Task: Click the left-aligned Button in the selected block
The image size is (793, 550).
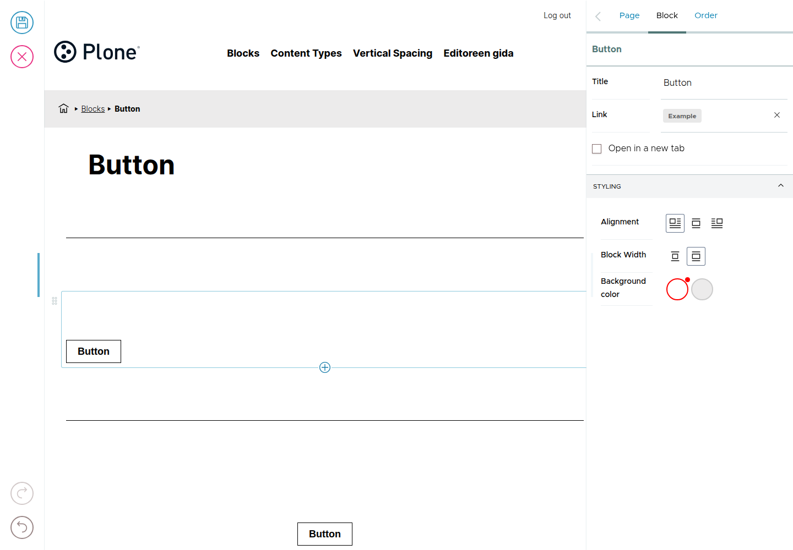Action: (x=94, y=351)
